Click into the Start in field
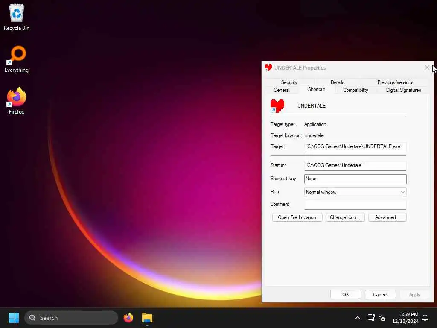This screenshot has width=437, height=328. pyautogui.click(x=355, y=166)
